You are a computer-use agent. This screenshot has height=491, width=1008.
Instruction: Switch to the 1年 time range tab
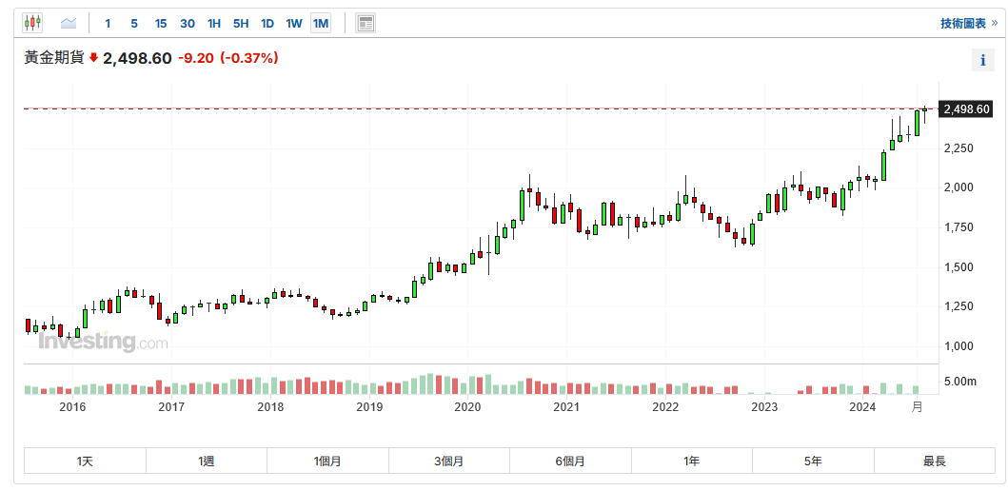point(691,462)
